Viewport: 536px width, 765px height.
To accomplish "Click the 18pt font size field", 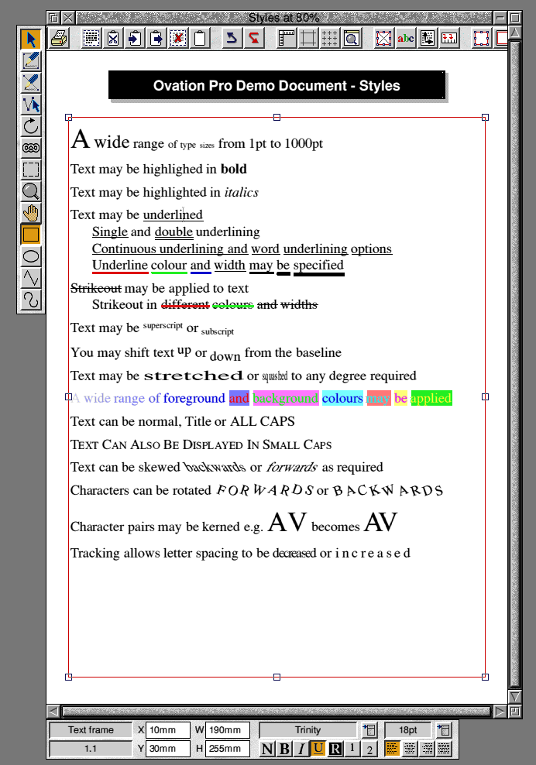I will click(408, 730).
